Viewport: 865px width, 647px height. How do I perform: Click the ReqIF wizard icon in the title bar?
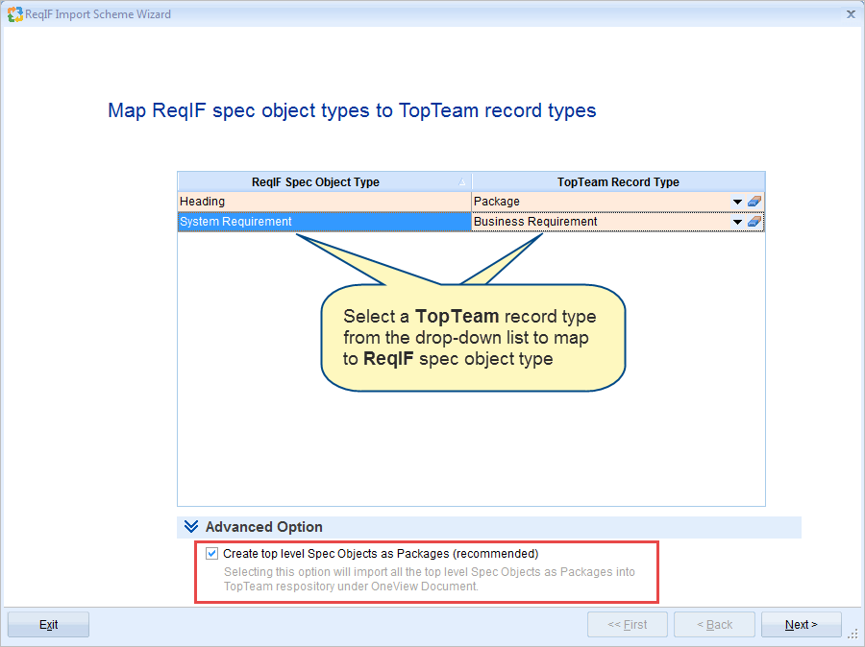tap(14, 14)
